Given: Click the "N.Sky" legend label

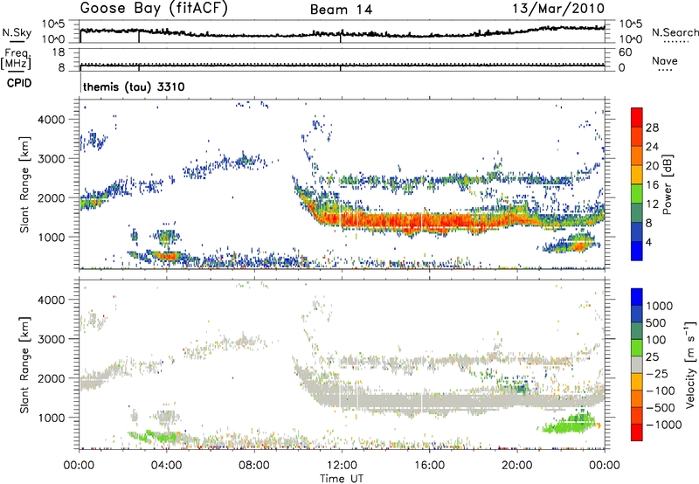Looking at the screenshot, I should pyautogui.click(x=17, y=32).
